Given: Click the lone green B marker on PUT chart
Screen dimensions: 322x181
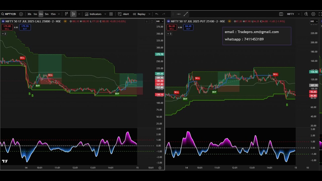Looking at the screenshot, I should tap(287, 105).
